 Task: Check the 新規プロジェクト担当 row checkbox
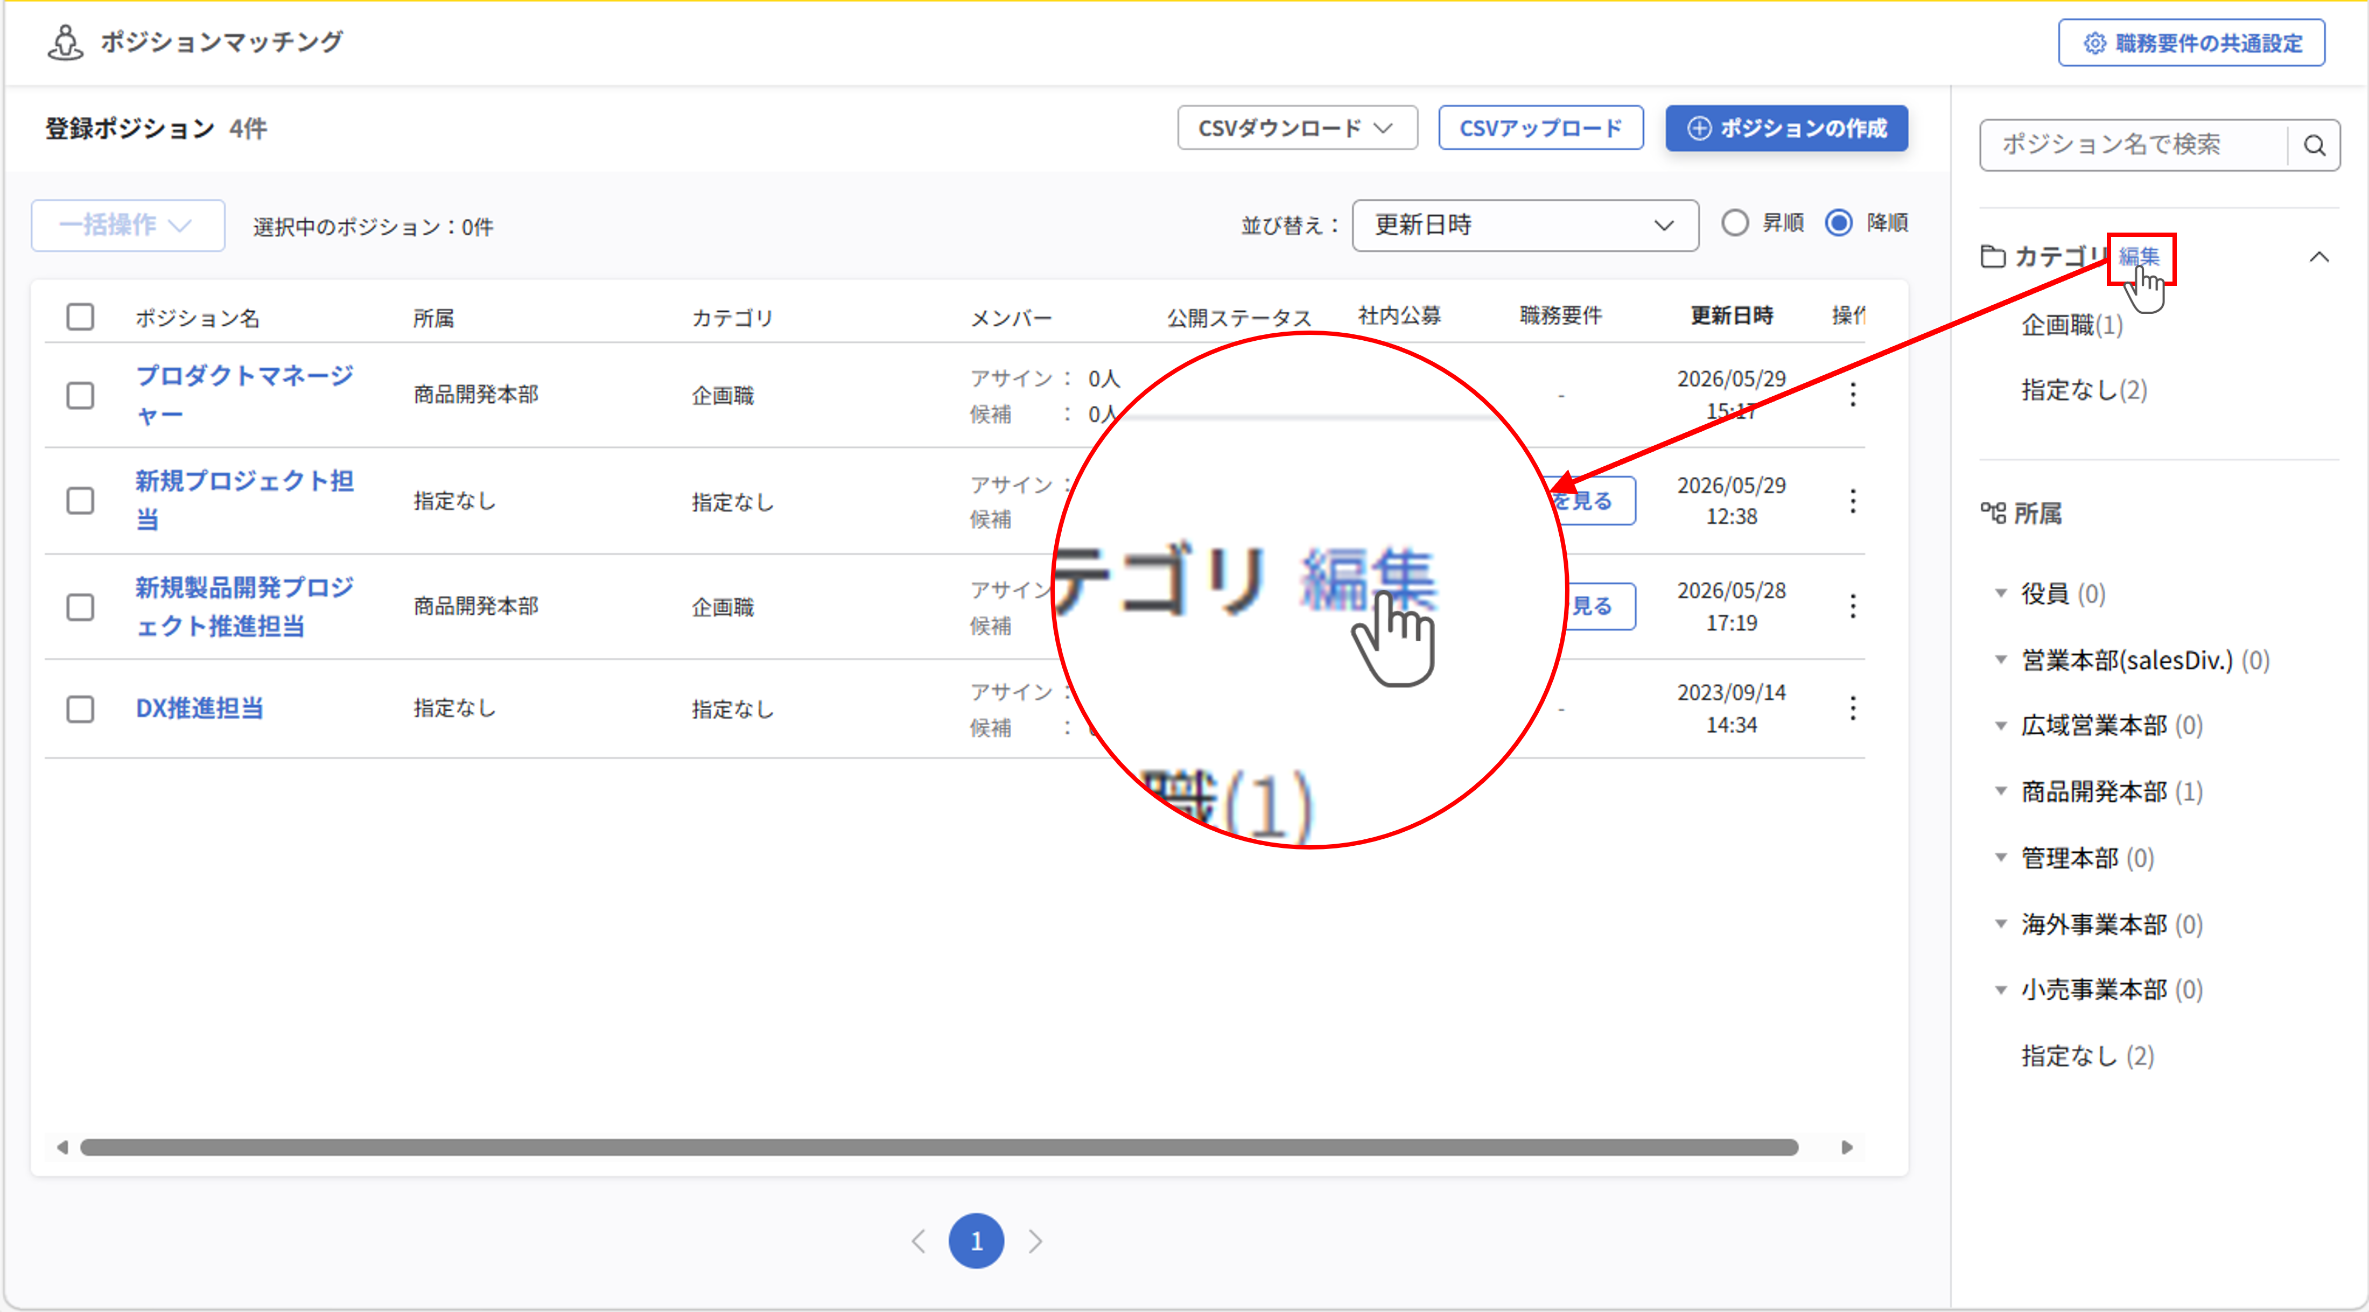point(80,501)
